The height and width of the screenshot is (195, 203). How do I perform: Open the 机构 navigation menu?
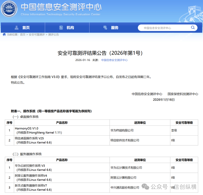tap(70, 28)
